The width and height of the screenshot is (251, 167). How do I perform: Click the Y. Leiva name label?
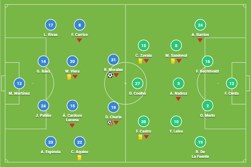pyautogui.click(x=176, y=131)
